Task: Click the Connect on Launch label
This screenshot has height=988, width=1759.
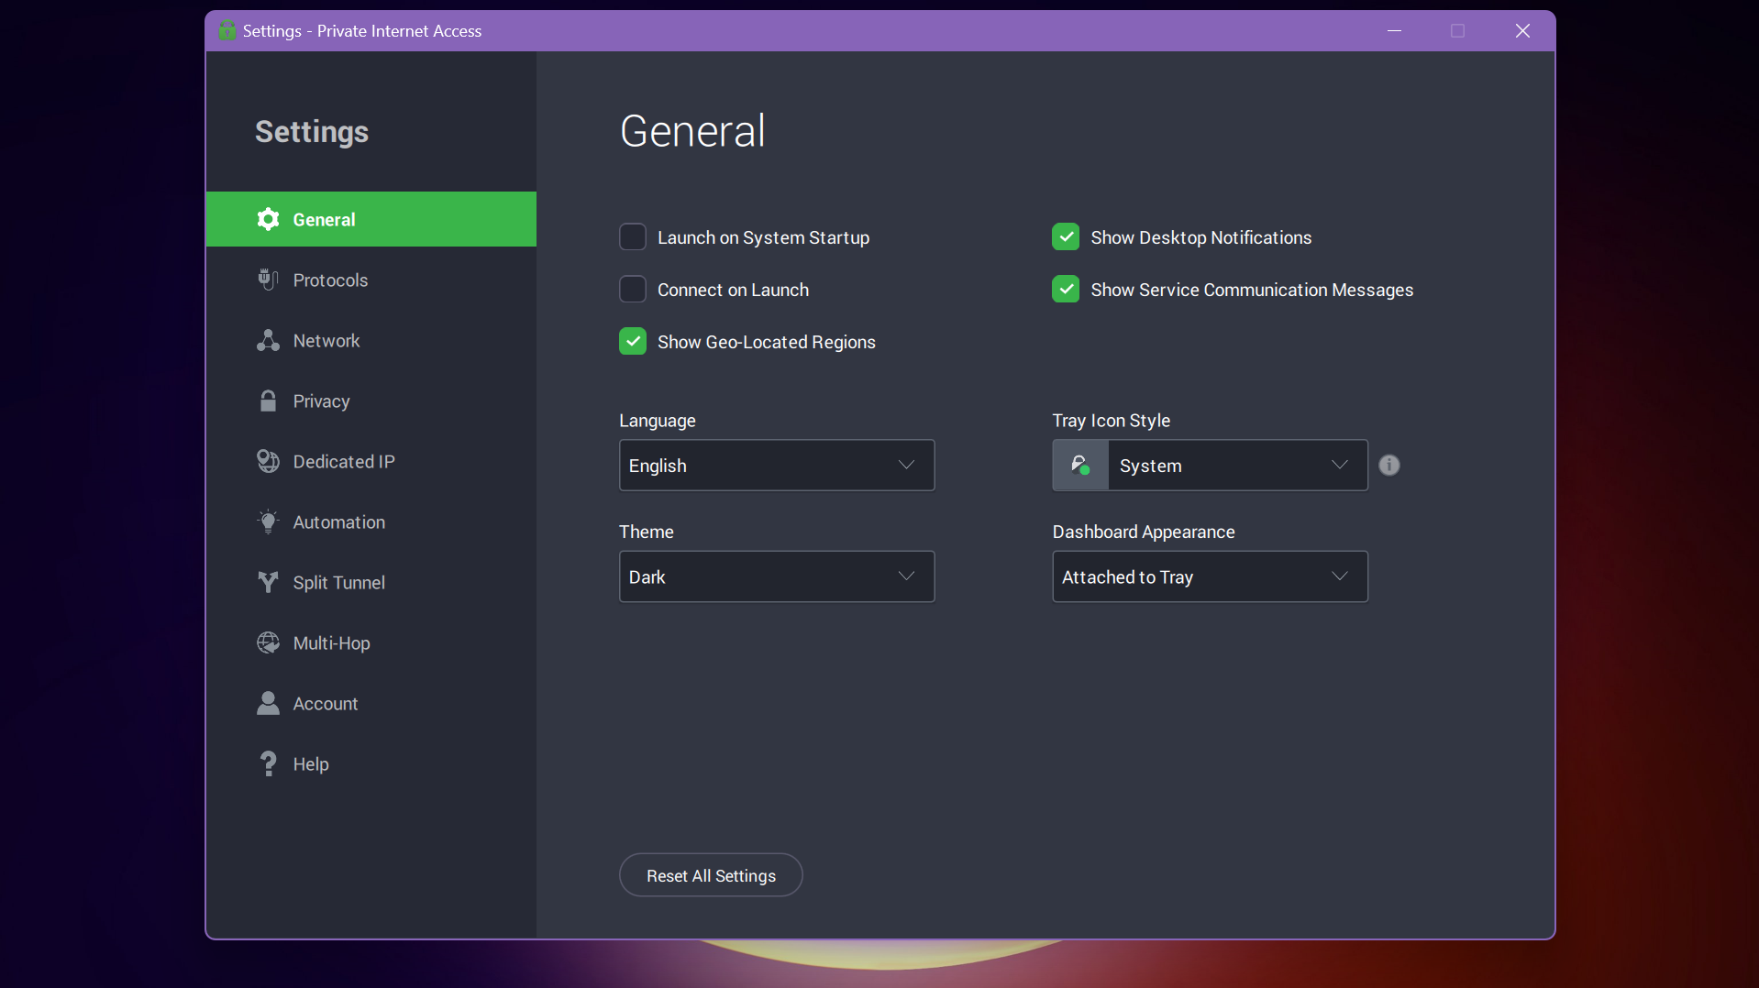Action: click(x=733, y=290)
